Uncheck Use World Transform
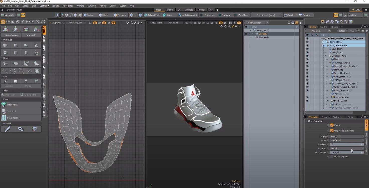This screenshot has width=369, height=188. [332, 131]
